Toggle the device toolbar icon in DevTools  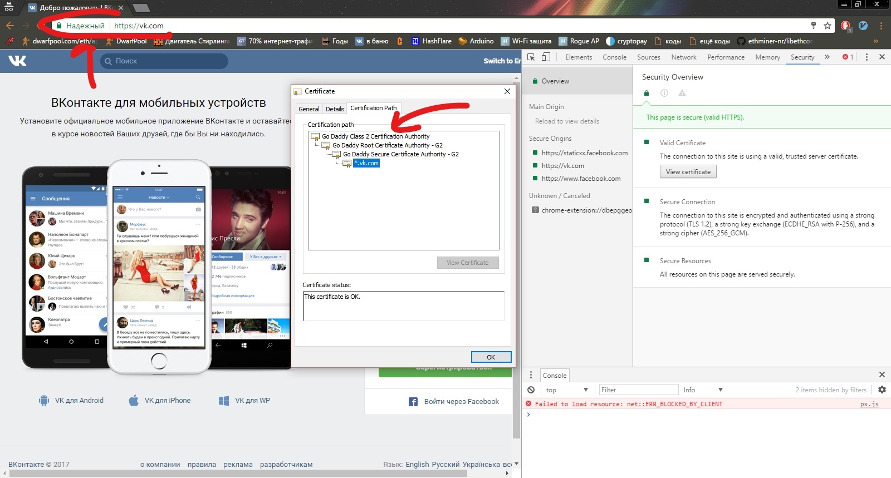point(546,57)
